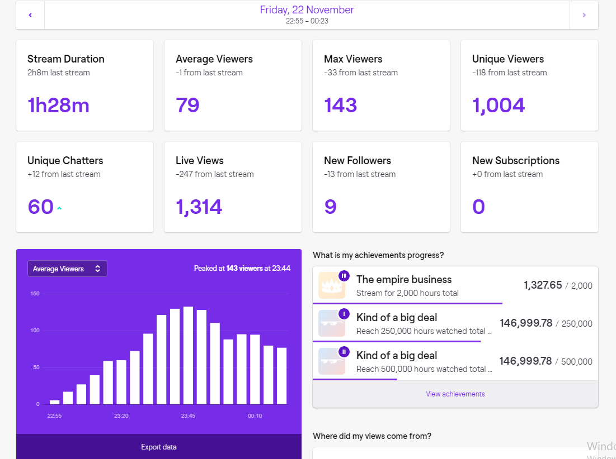616x459 pixels.
Task: Click the 23:20 axis label on chart
Action: tap(121, 415)
